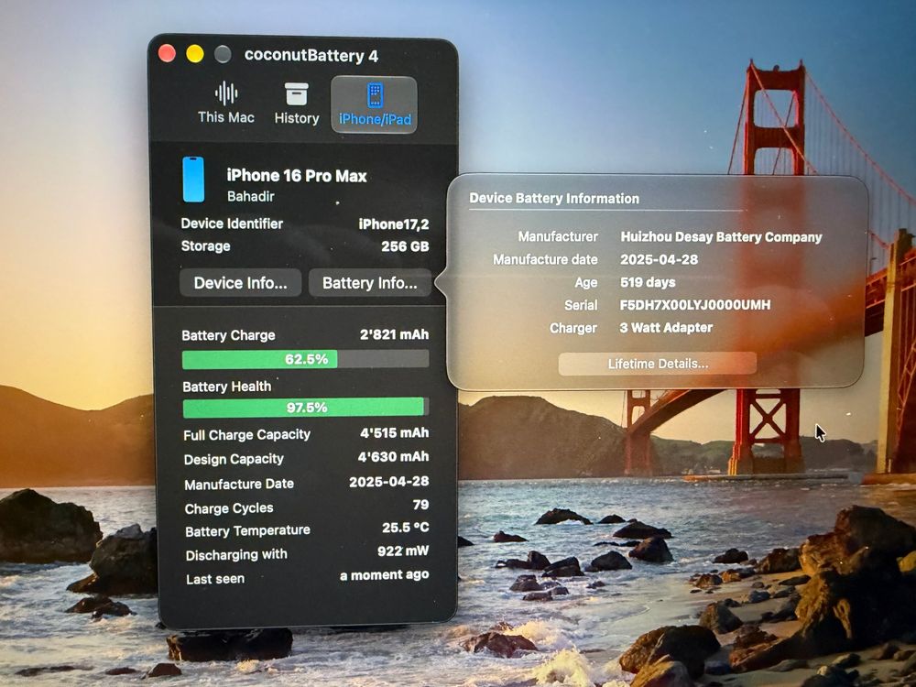The height and width of the screenshot is (687, 916).
Task: Click the gray zoom window button
Action: (x=223, y=54)
